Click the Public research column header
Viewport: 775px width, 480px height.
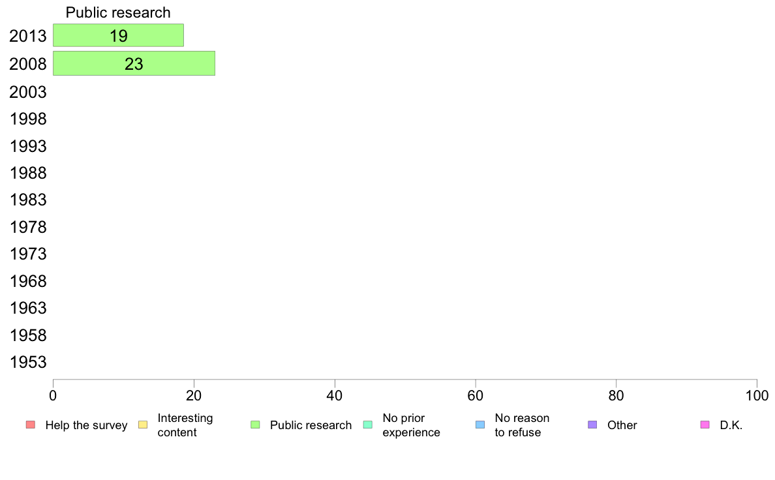click(118, 12)
